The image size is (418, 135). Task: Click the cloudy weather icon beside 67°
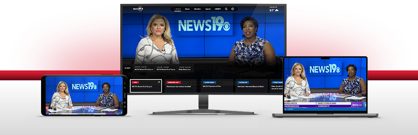point(277,10)
